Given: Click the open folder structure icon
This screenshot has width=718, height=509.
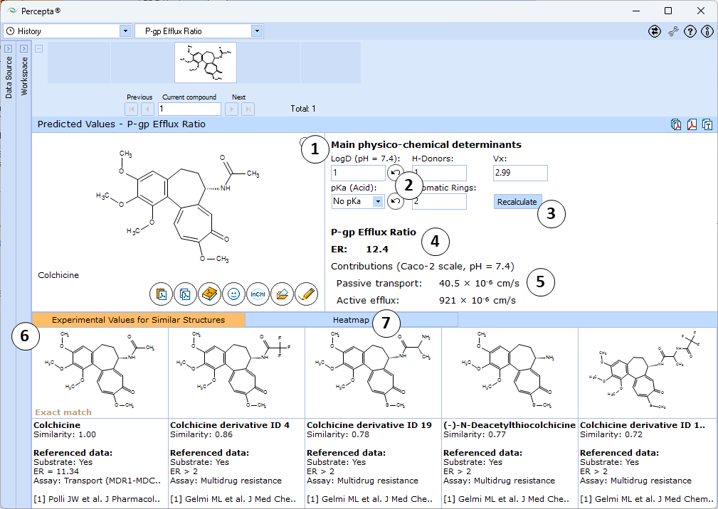Looking at the screenshot, I should click(282, 294).
